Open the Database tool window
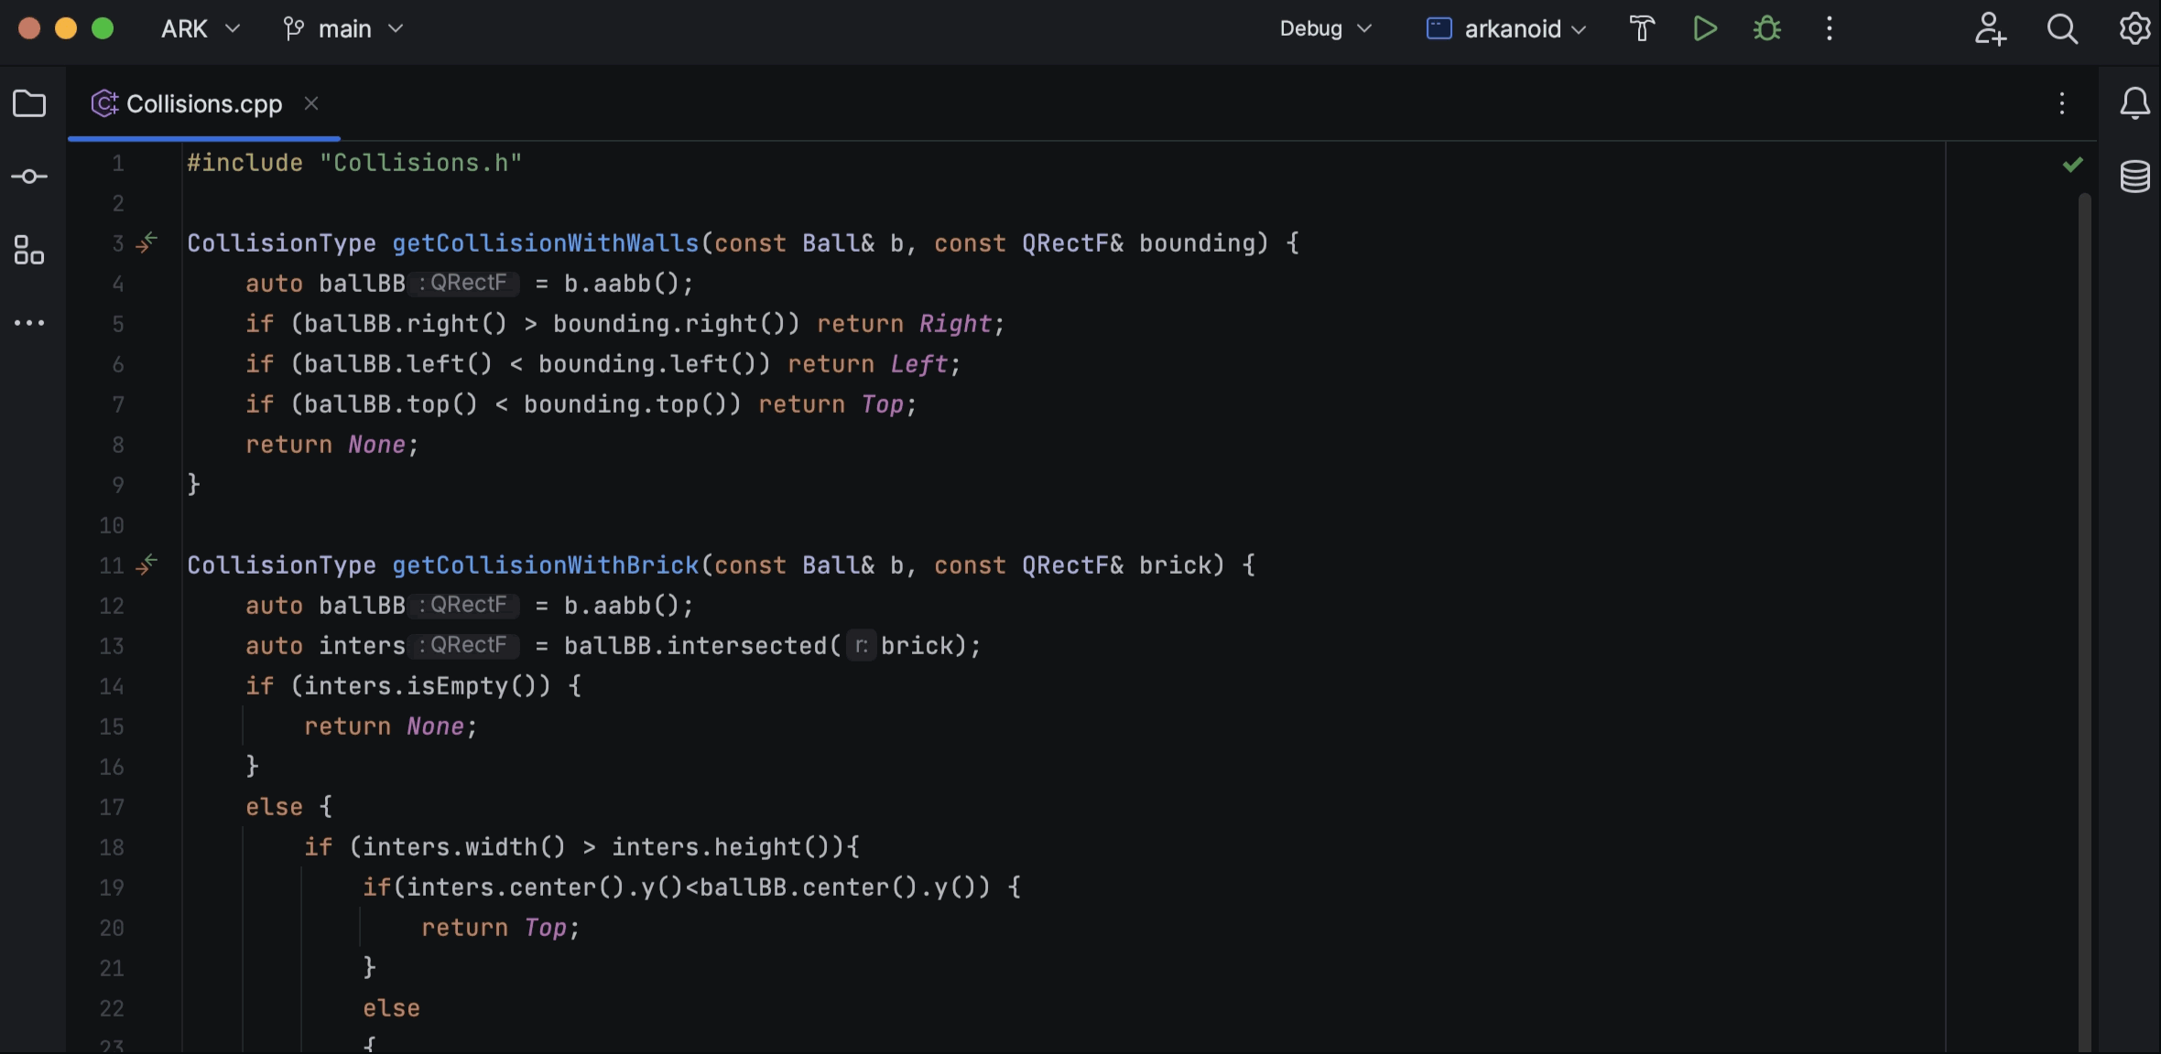Image resolution: width=2161 pixels, height=1054 pixels. coord(2134,177)
